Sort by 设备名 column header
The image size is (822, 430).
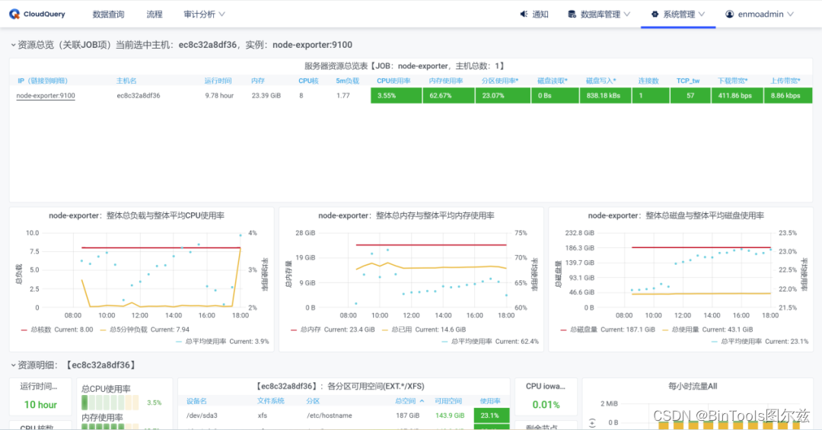(196, 401)
